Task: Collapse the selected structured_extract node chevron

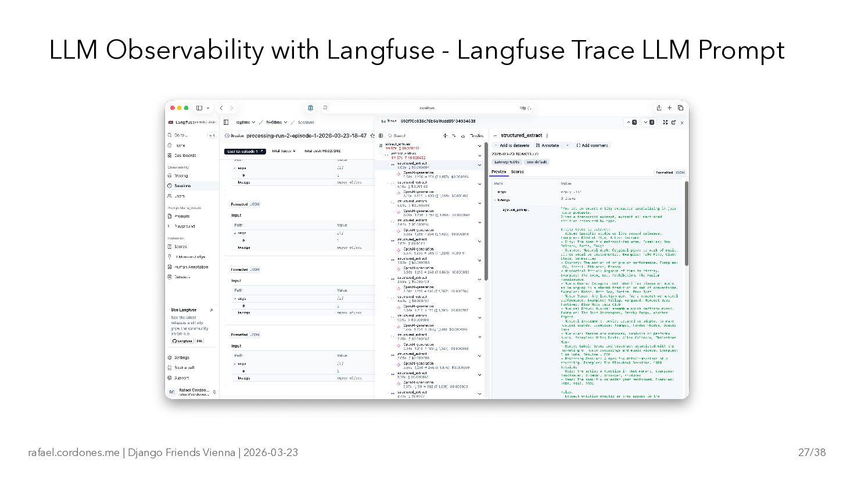Action: point(479,165)
